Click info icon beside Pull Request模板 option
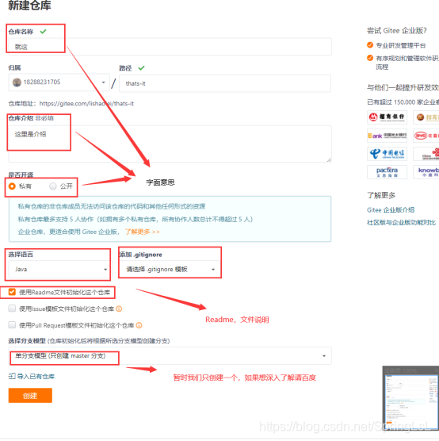 click(x=139, y=325)
